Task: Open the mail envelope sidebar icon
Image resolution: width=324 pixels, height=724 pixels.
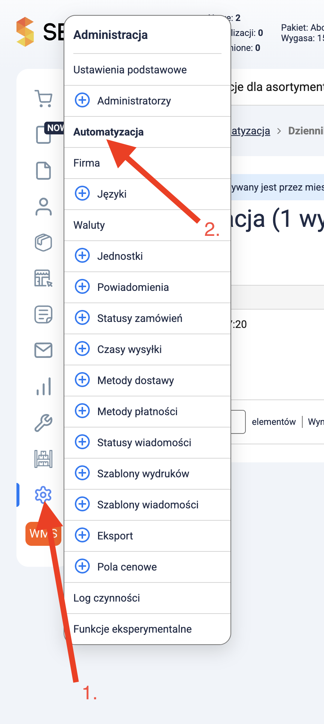Action: (x=43, y=350)
